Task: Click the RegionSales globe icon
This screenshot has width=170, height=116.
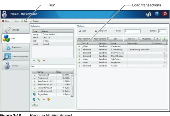Action: tap(34, 94)
